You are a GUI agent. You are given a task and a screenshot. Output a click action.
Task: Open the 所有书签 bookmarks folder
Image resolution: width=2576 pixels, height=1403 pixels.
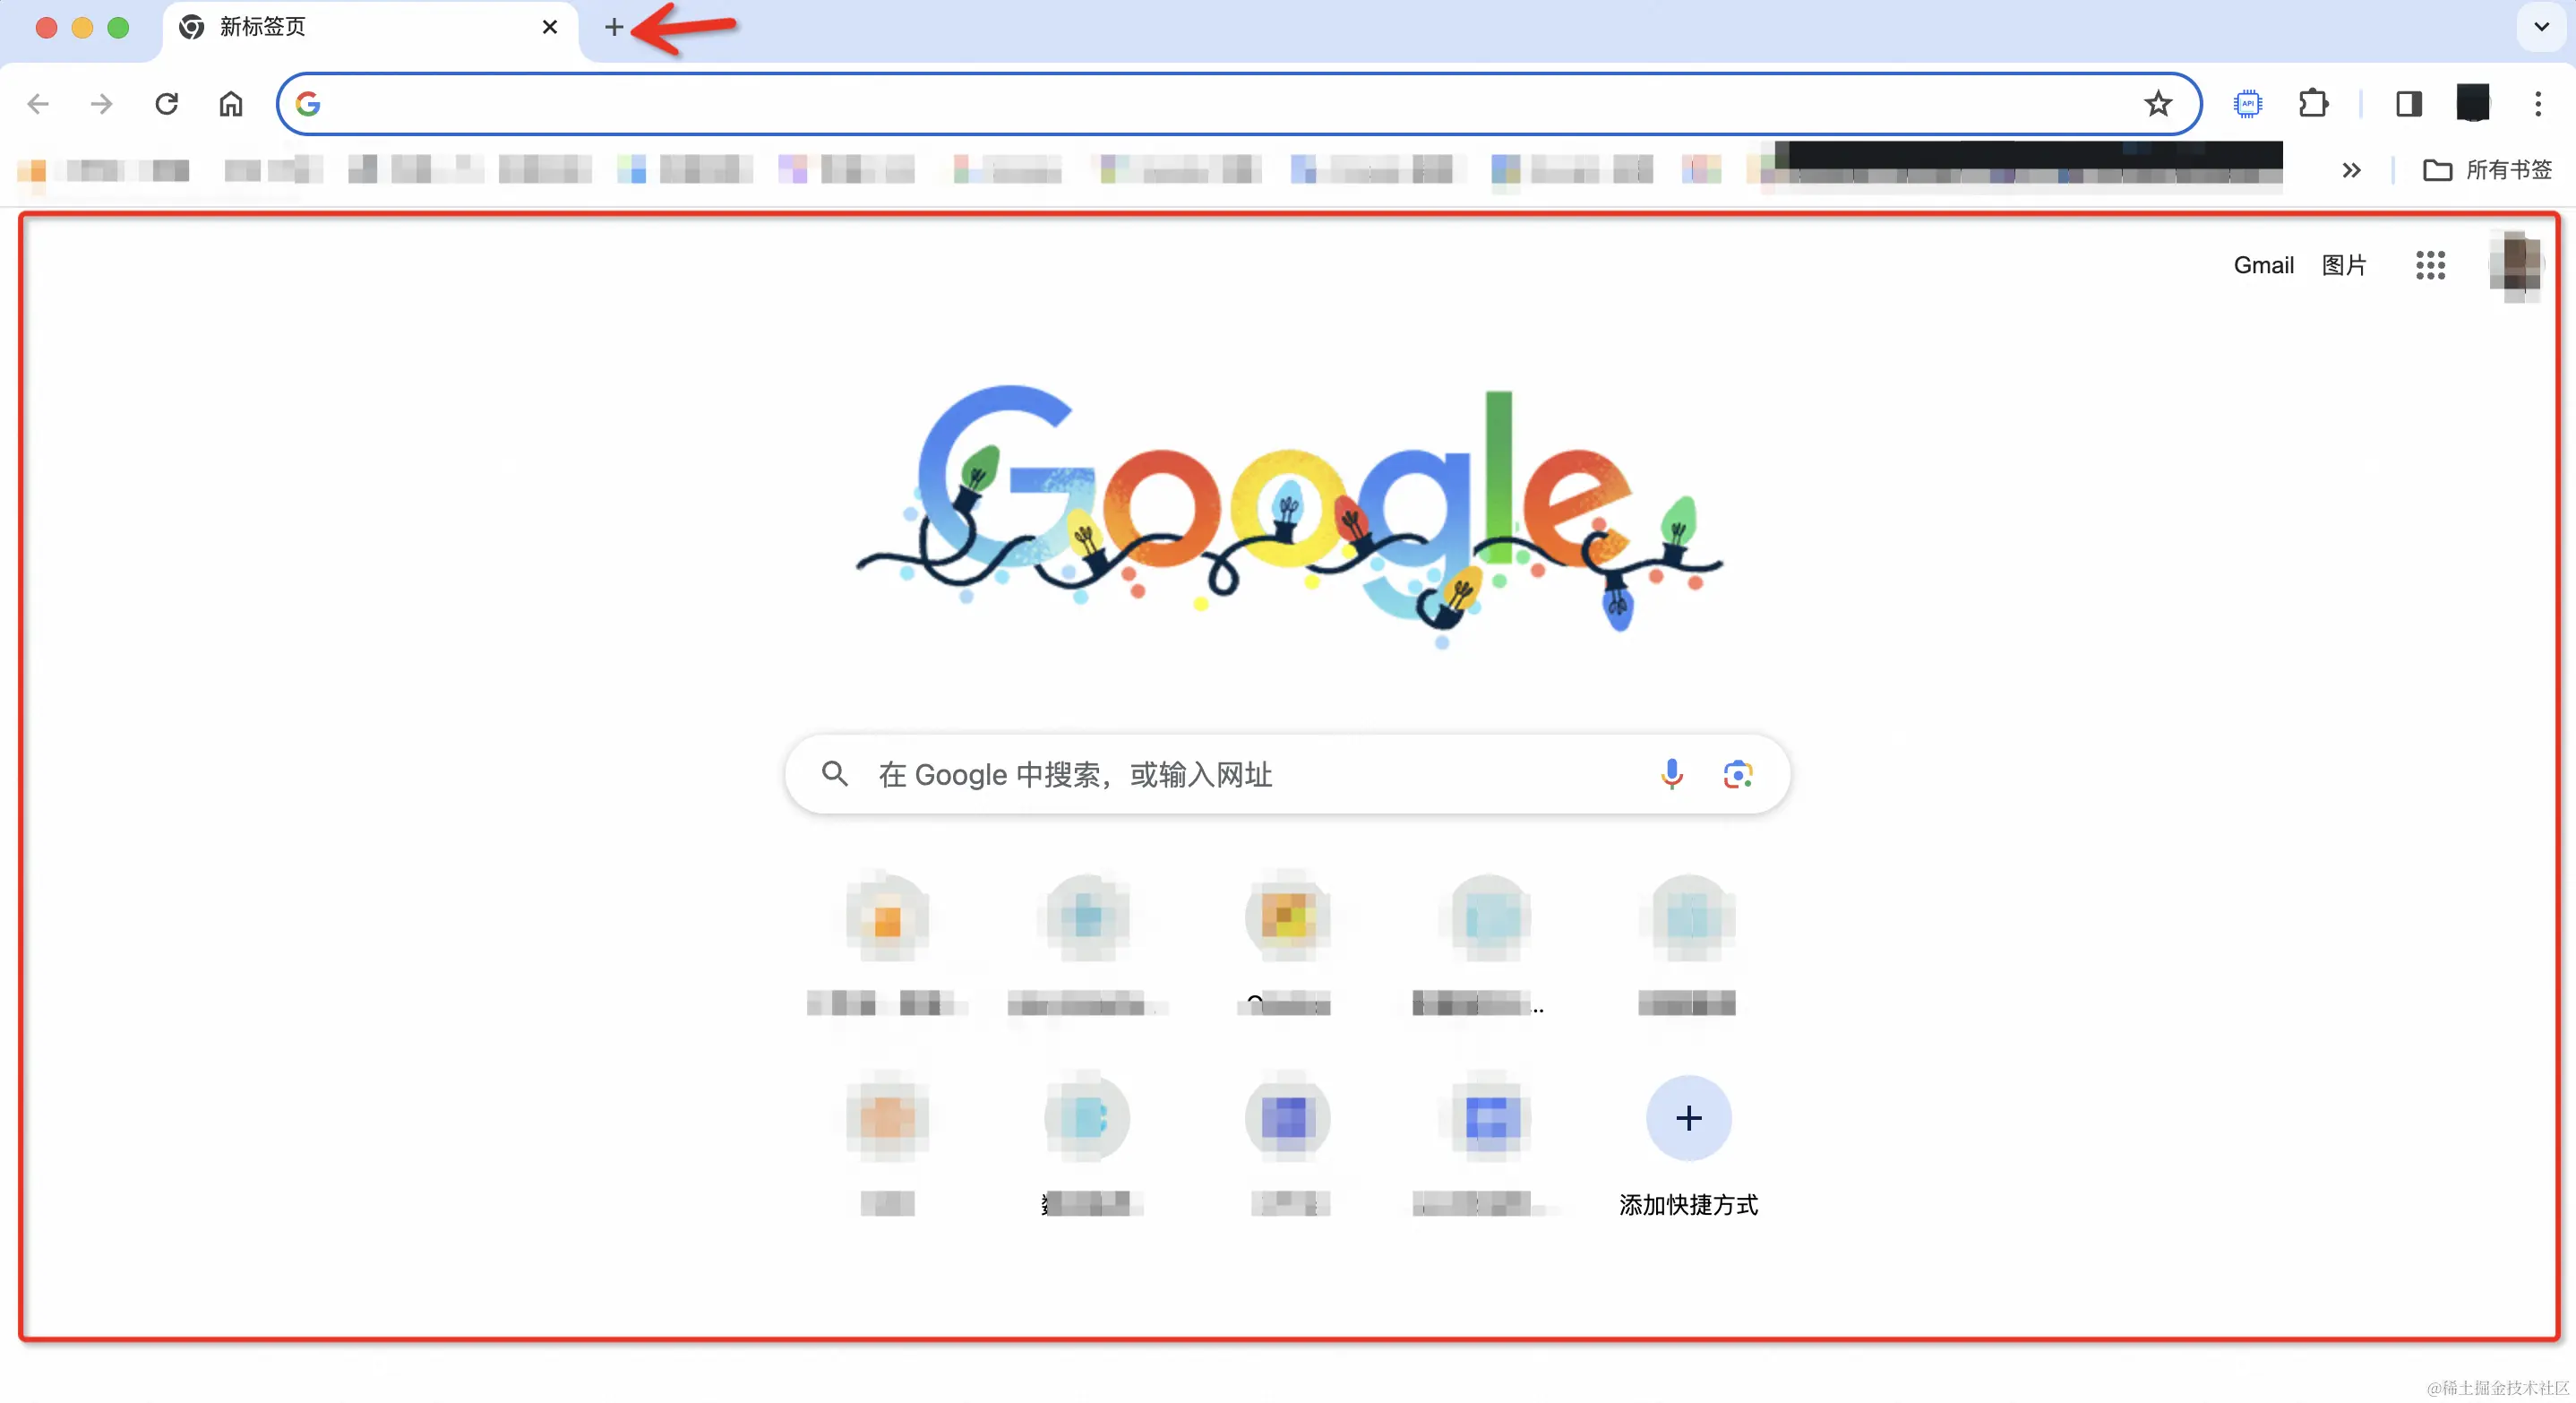[x=2487, y=170]
